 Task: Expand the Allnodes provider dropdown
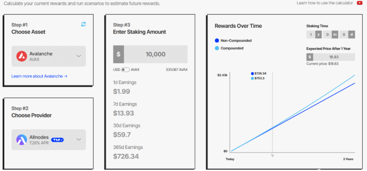point(79,140)
